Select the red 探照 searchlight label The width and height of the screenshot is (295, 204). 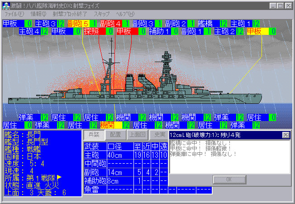click(92, 31)
